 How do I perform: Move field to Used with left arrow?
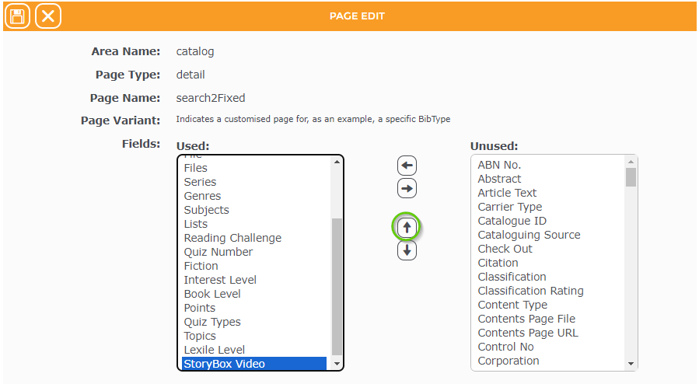click(x=407, y=165)
